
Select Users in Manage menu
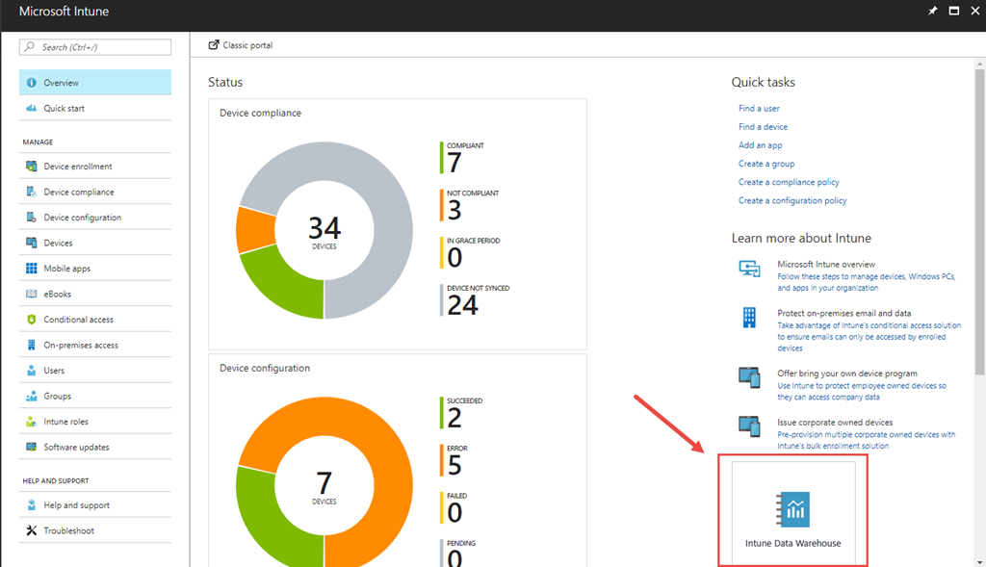95,371
